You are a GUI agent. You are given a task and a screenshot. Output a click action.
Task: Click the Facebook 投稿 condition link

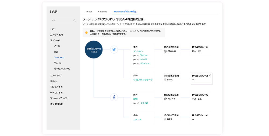click(x=135, y=99)
